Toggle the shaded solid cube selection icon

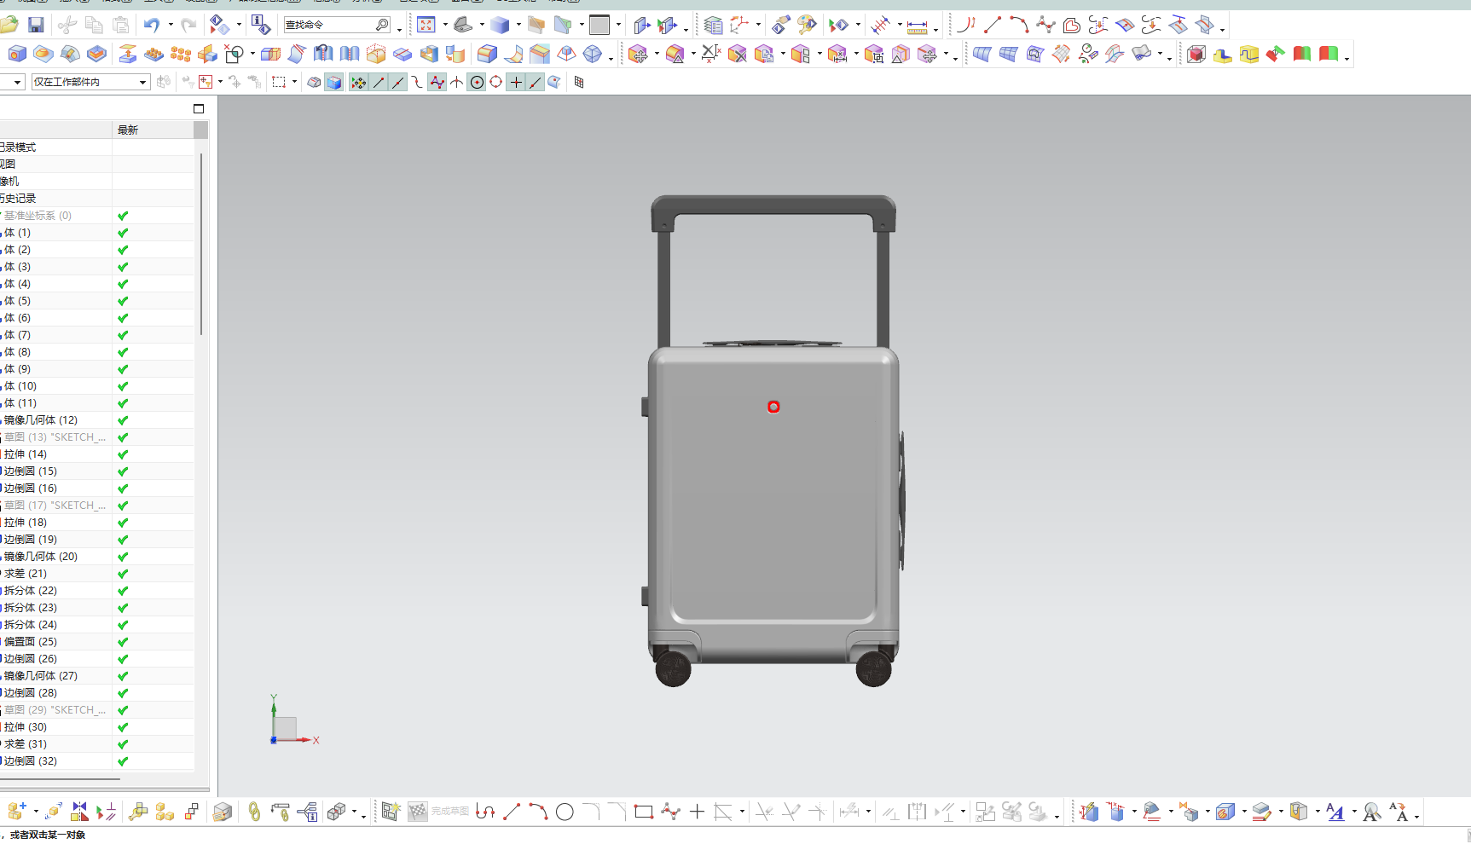pyautogui.click(x=334, y=83)
